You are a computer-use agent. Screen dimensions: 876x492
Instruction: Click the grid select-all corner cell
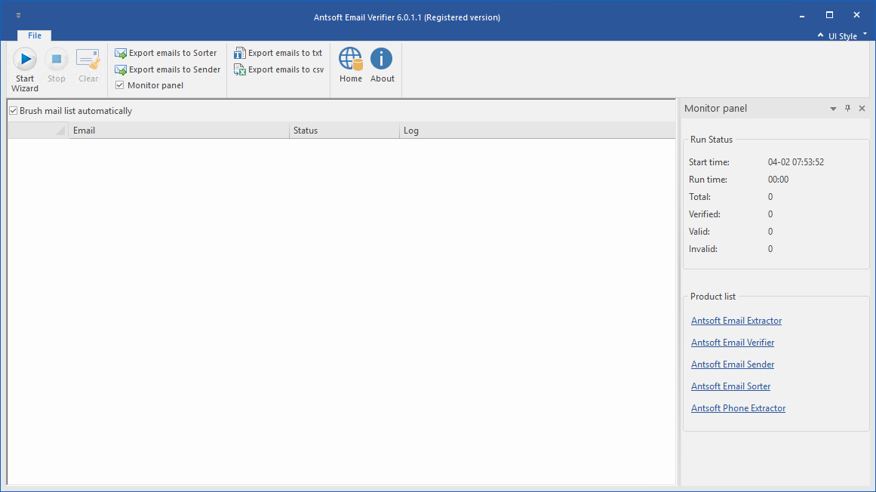[38, 131]
